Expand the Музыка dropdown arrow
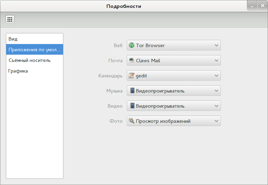This screenshot has height=185, width=268. (216, 91)
